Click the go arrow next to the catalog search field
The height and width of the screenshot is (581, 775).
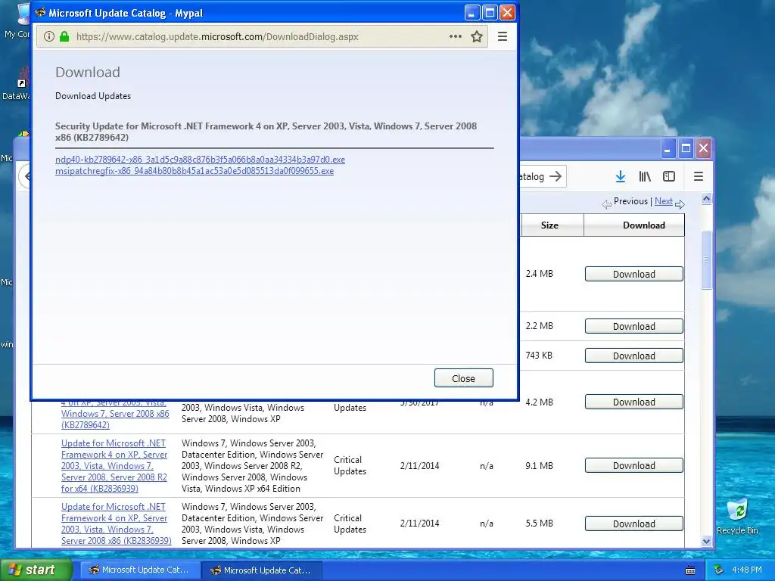point(556,176)
